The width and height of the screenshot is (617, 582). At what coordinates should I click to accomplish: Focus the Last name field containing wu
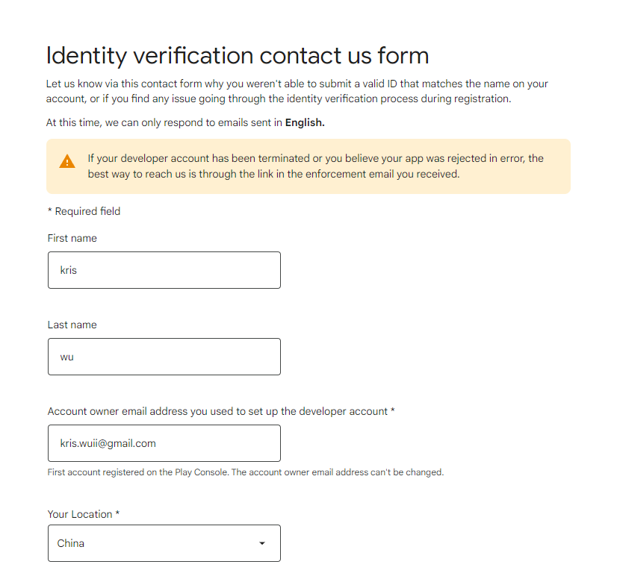(164, 357)
